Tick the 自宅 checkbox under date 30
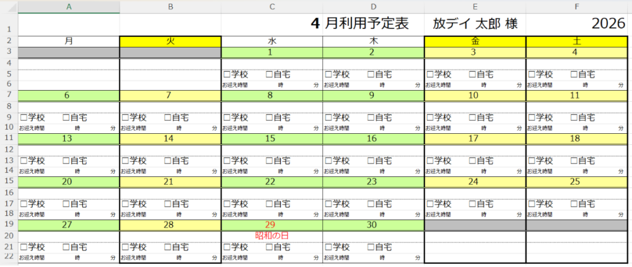The image size is (632, 267). click(371, 247)
